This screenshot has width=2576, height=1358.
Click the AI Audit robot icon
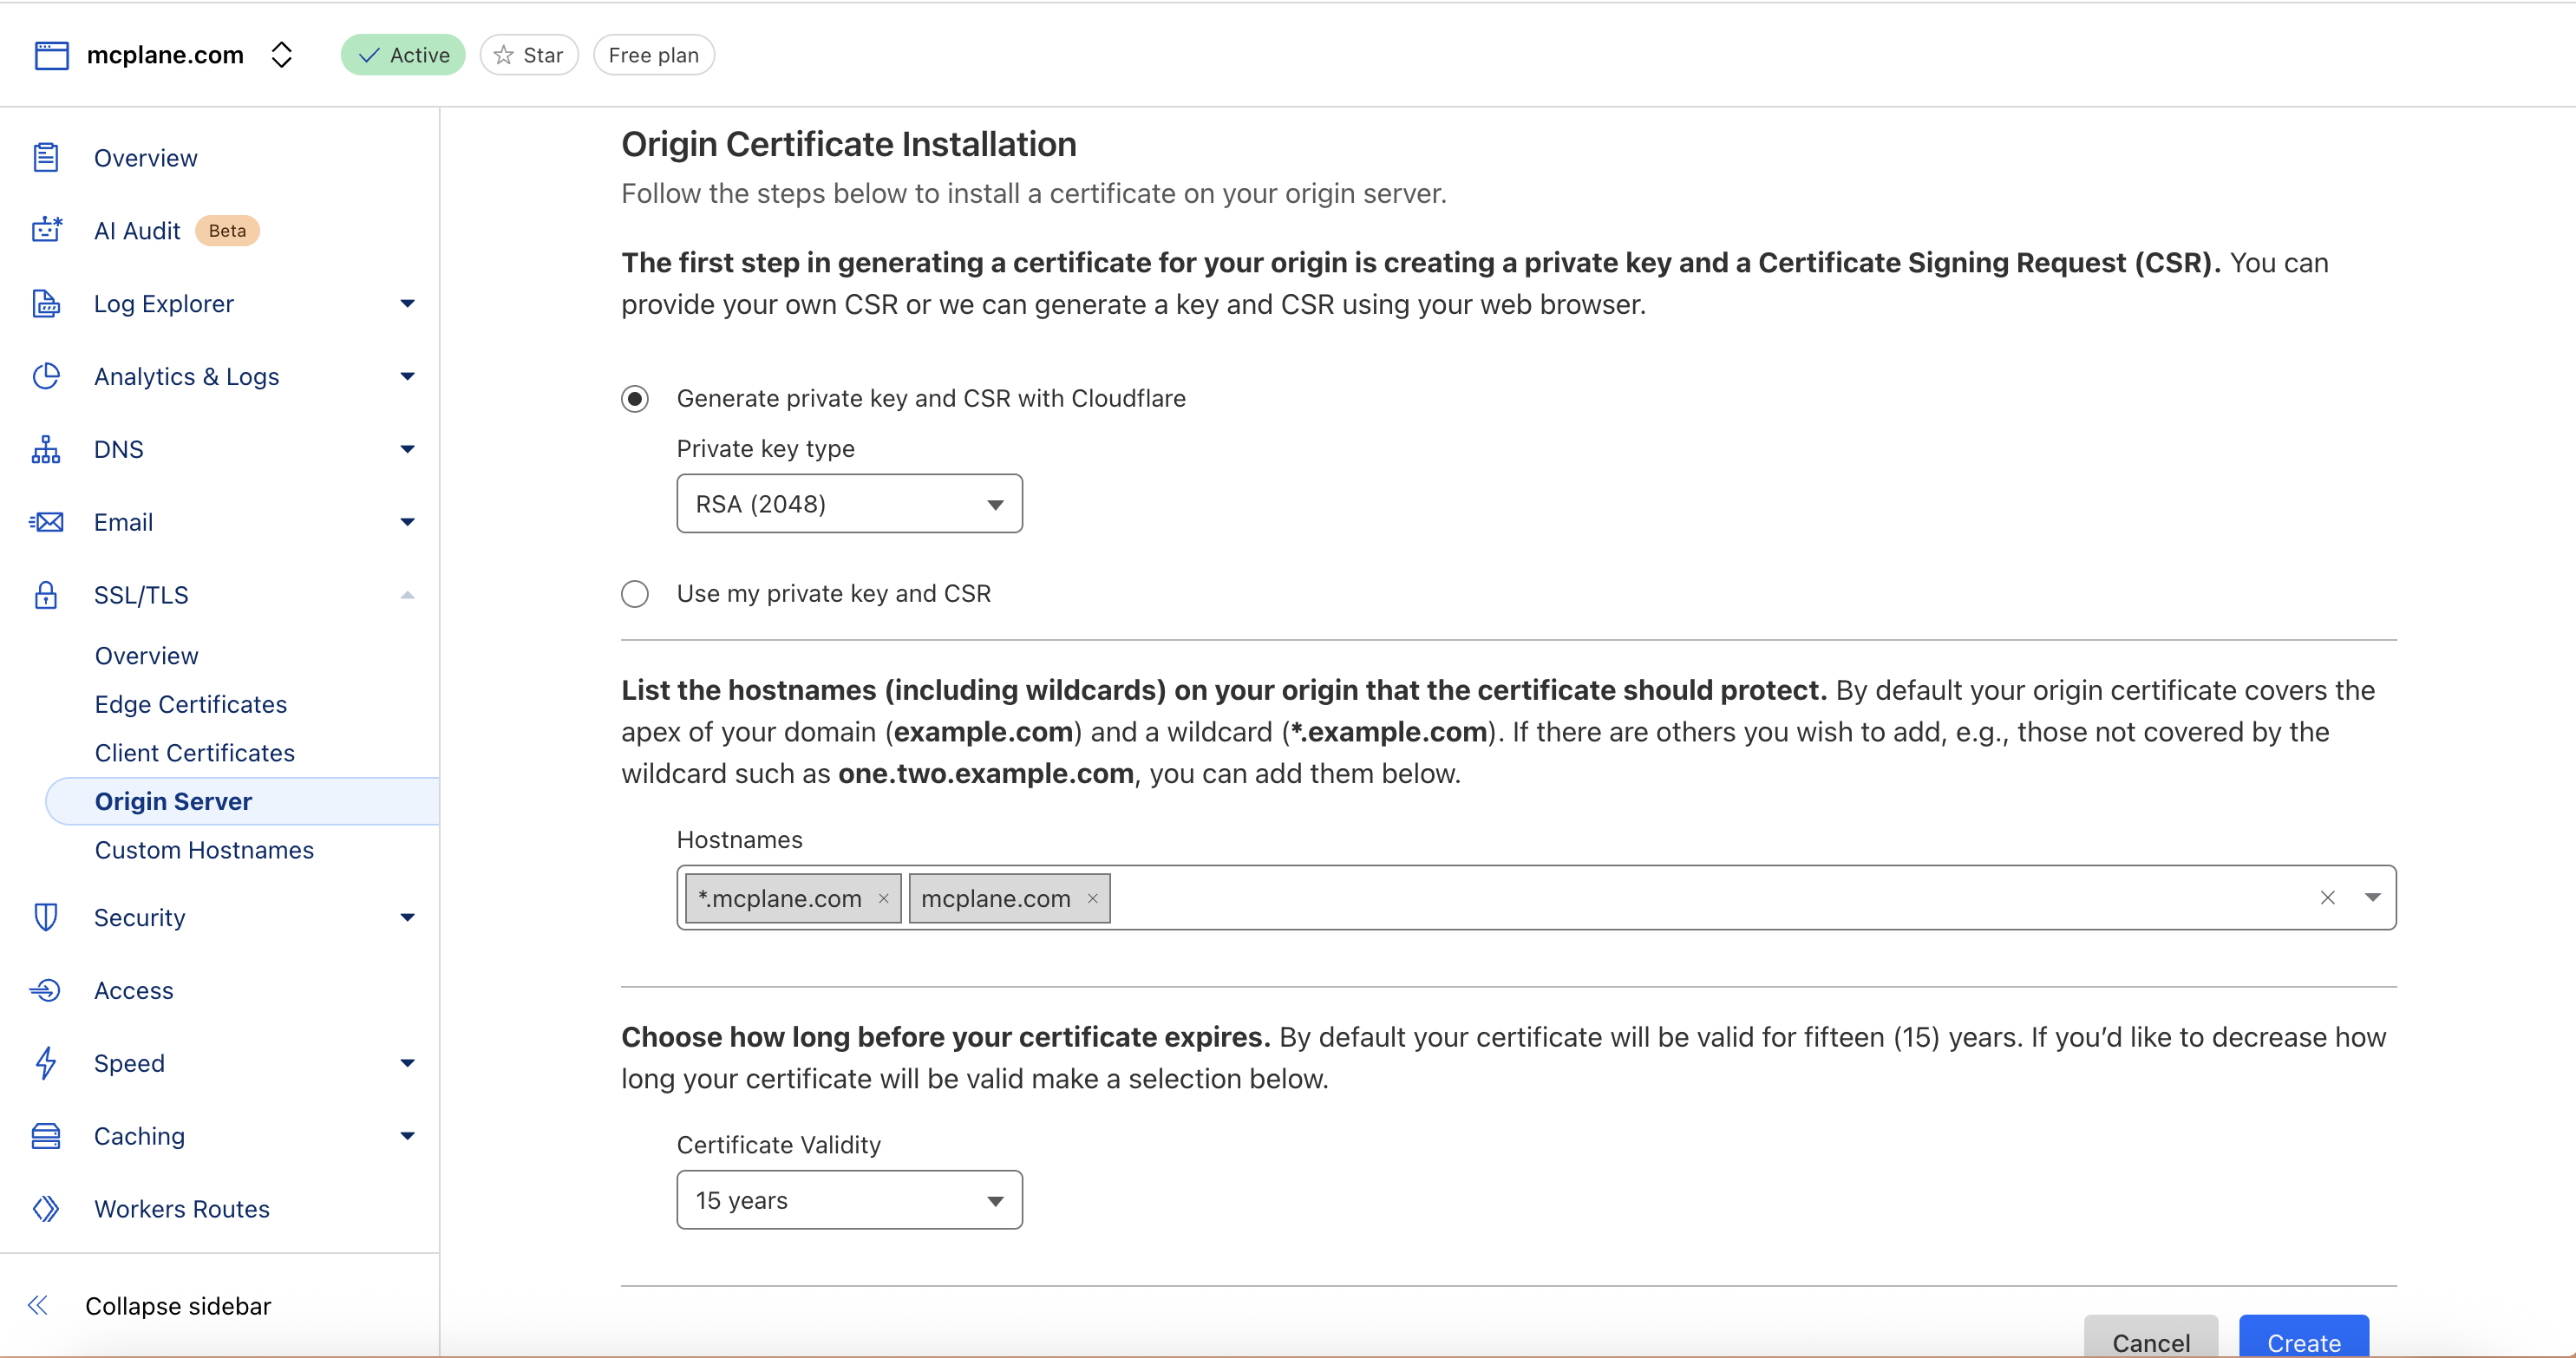tap(46, 231)
